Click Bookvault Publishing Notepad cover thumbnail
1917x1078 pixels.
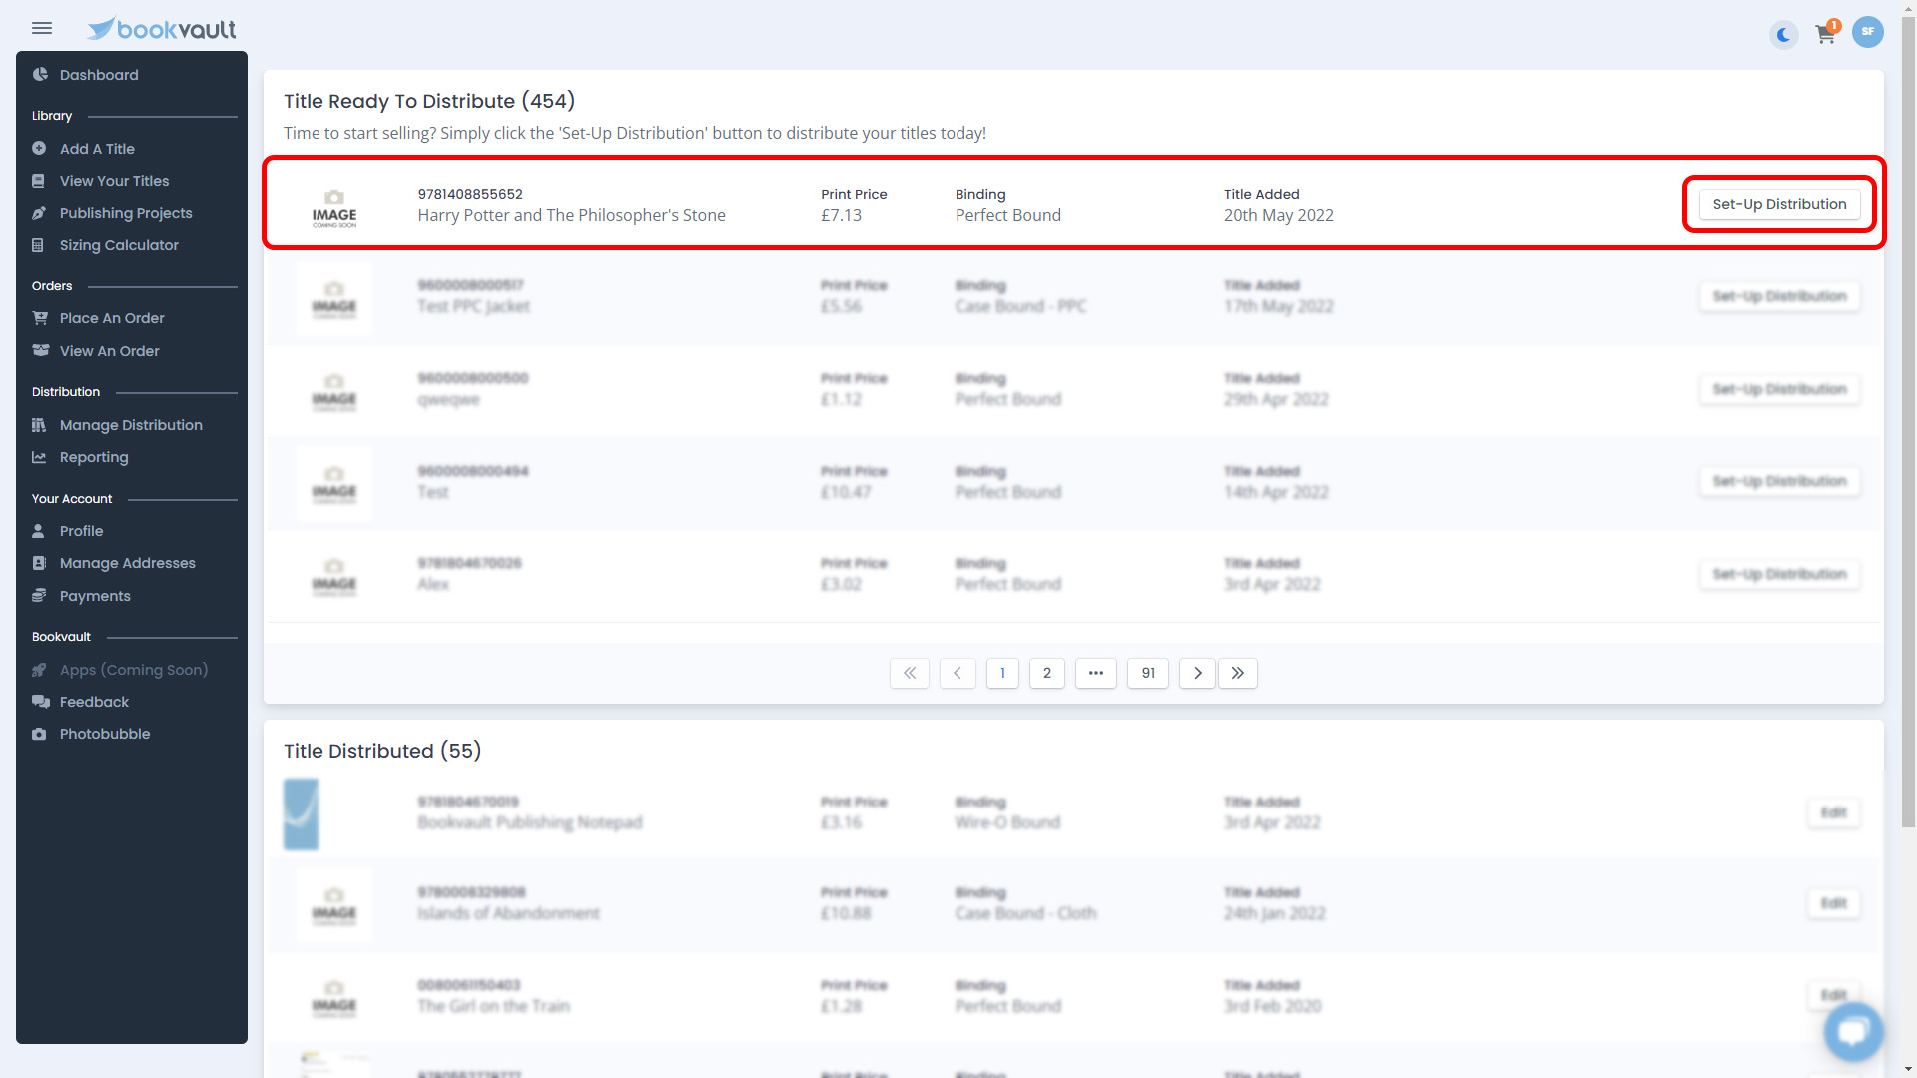tap(302, 814)
